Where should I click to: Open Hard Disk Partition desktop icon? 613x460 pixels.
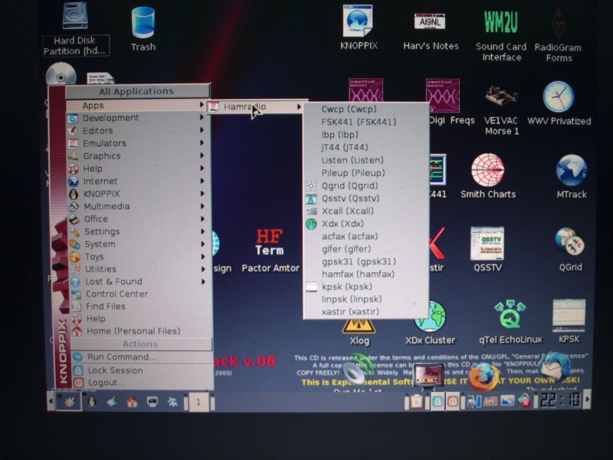pyautogui.click(x=75, y=29)
